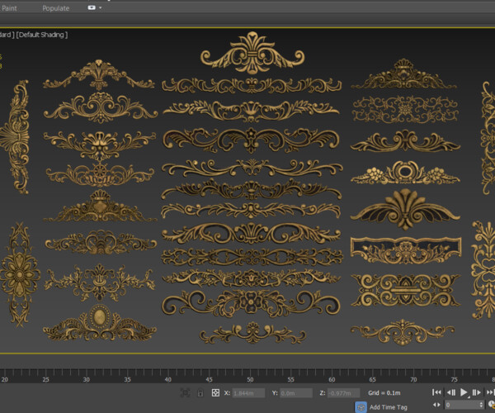Click the Y coordinate field
The image size is (495, 413).
tap(296, 393)
